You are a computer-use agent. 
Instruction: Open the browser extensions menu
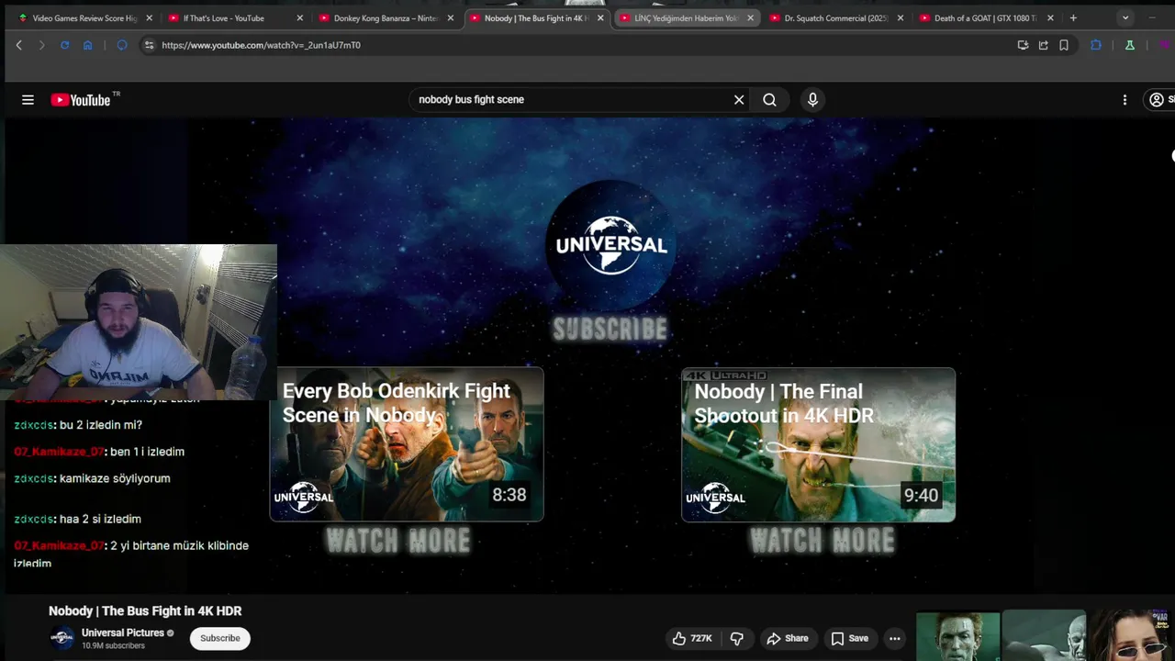(1096, 45)
